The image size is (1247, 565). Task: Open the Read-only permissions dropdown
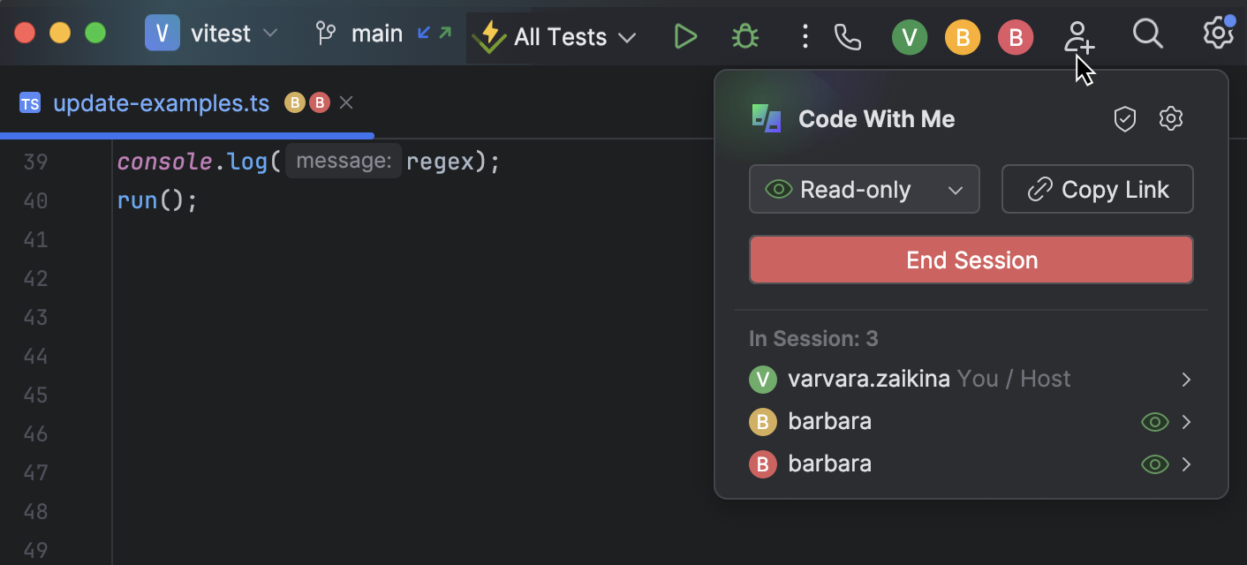click(x=864, y=189)
